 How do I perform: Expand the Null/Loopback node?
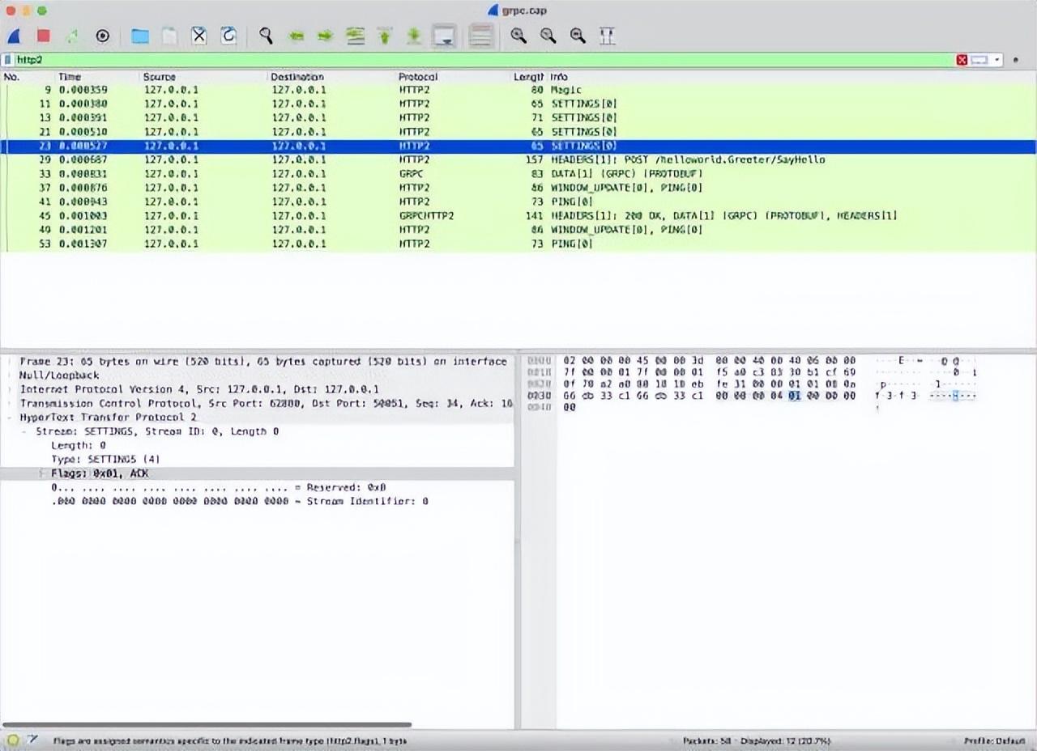click(x=11, y=375)
